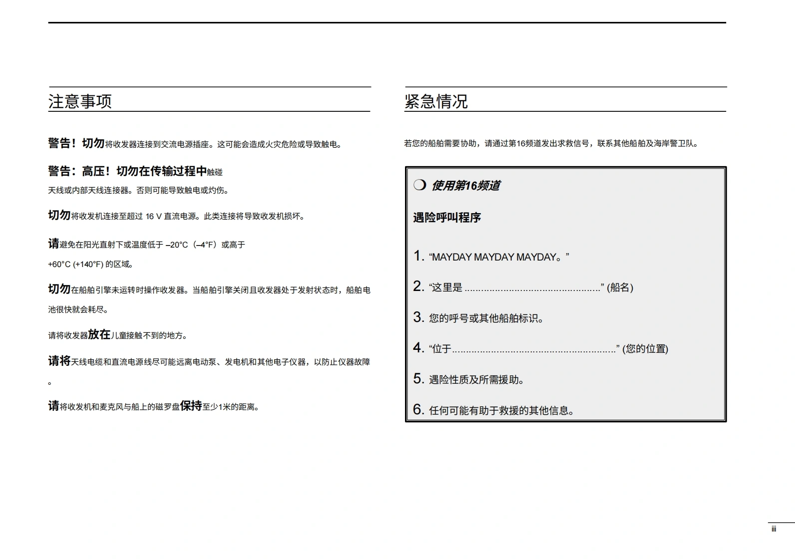Image resolution: width=795 pixels, height=560 pixels.
Task: Click the page number iii
Action: tap(774, 529)
